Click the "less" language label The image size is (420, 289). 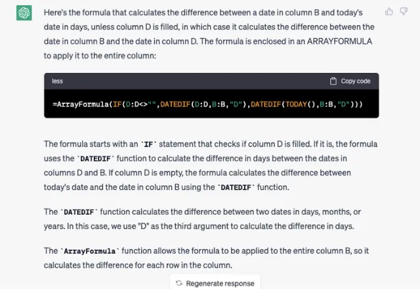click(x=58, y=81)
